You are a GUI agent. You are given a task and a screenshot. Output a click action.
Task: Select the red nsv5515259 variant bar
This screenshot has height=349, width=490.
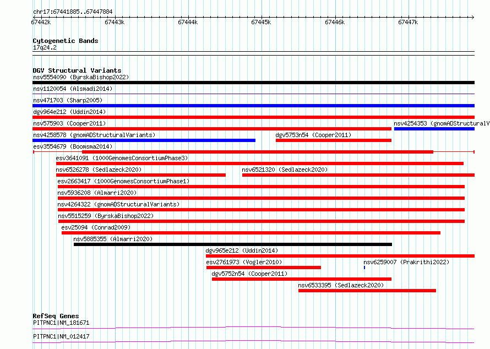point(262,221)
